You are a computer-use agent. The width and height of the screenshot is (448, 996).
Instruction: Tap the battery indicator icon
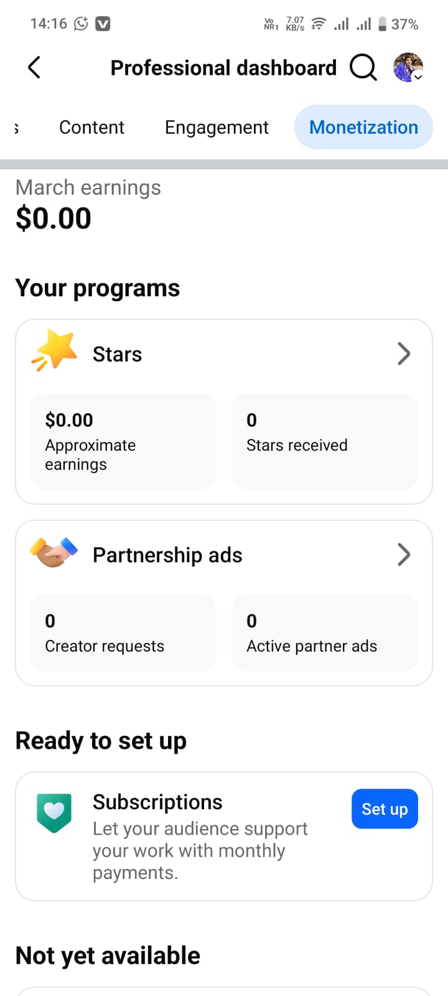pos(382,24)
